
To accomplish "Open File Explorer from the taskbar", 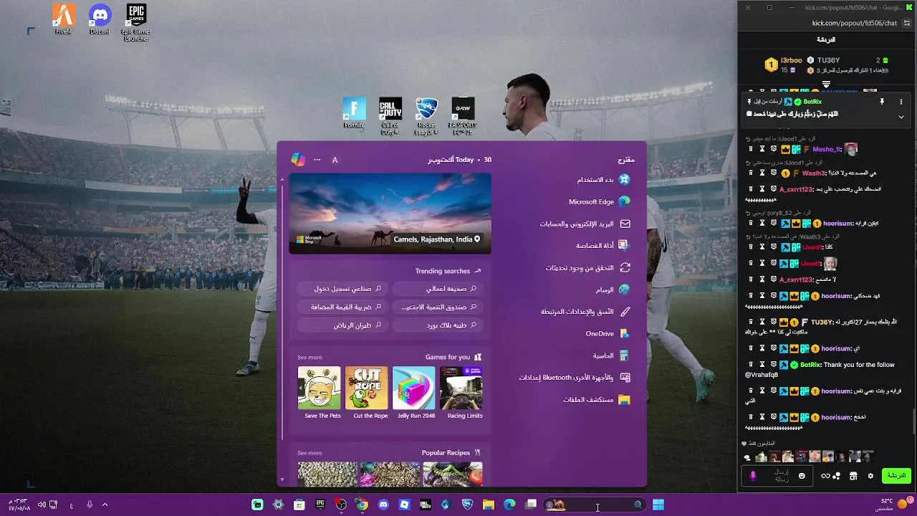I will 489,505.
